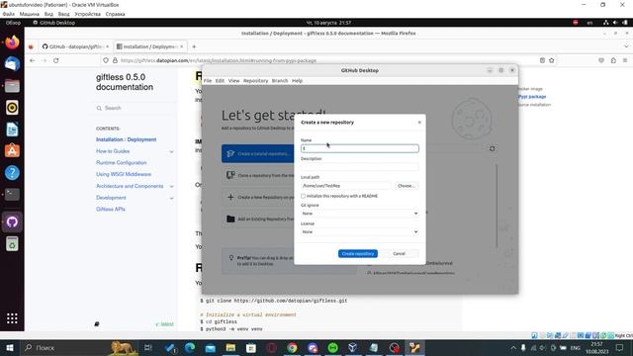Image resolution: width=633 pixels, height=356 pixels.
Task: Open the View menu in GitHub Desktop
Action: click(x=233, y=81)
